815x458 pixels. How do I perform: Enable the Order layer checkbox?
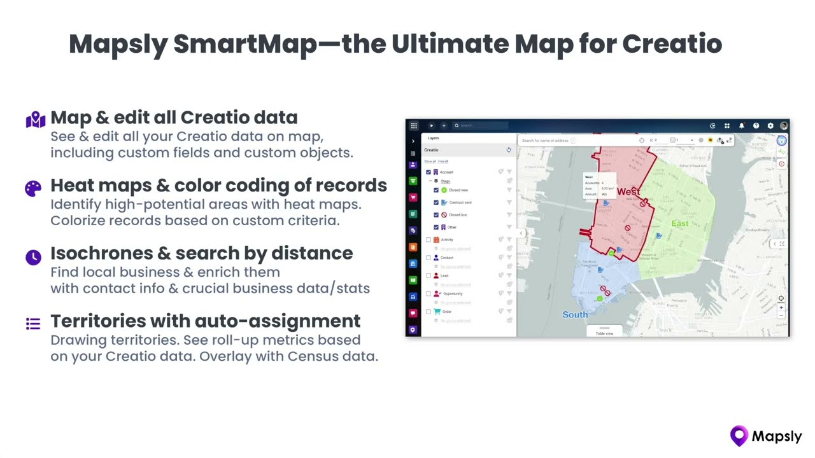429,312
